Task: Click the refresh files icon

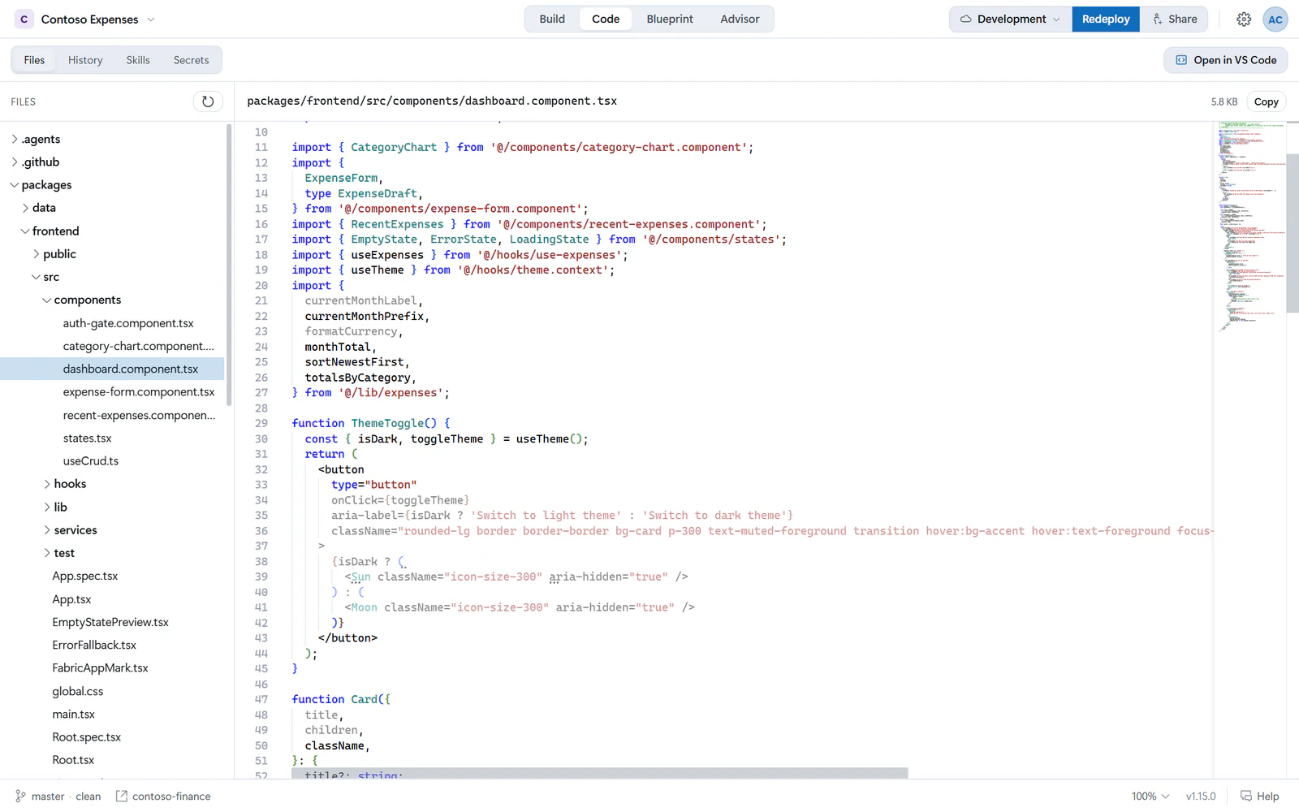Action: tap(208, 101)
